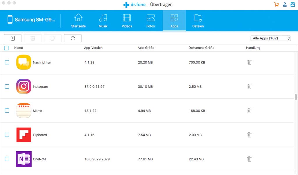Click the Export toolbar button
This screenshot has height=175, width=298.
click(x=53, y=38)
